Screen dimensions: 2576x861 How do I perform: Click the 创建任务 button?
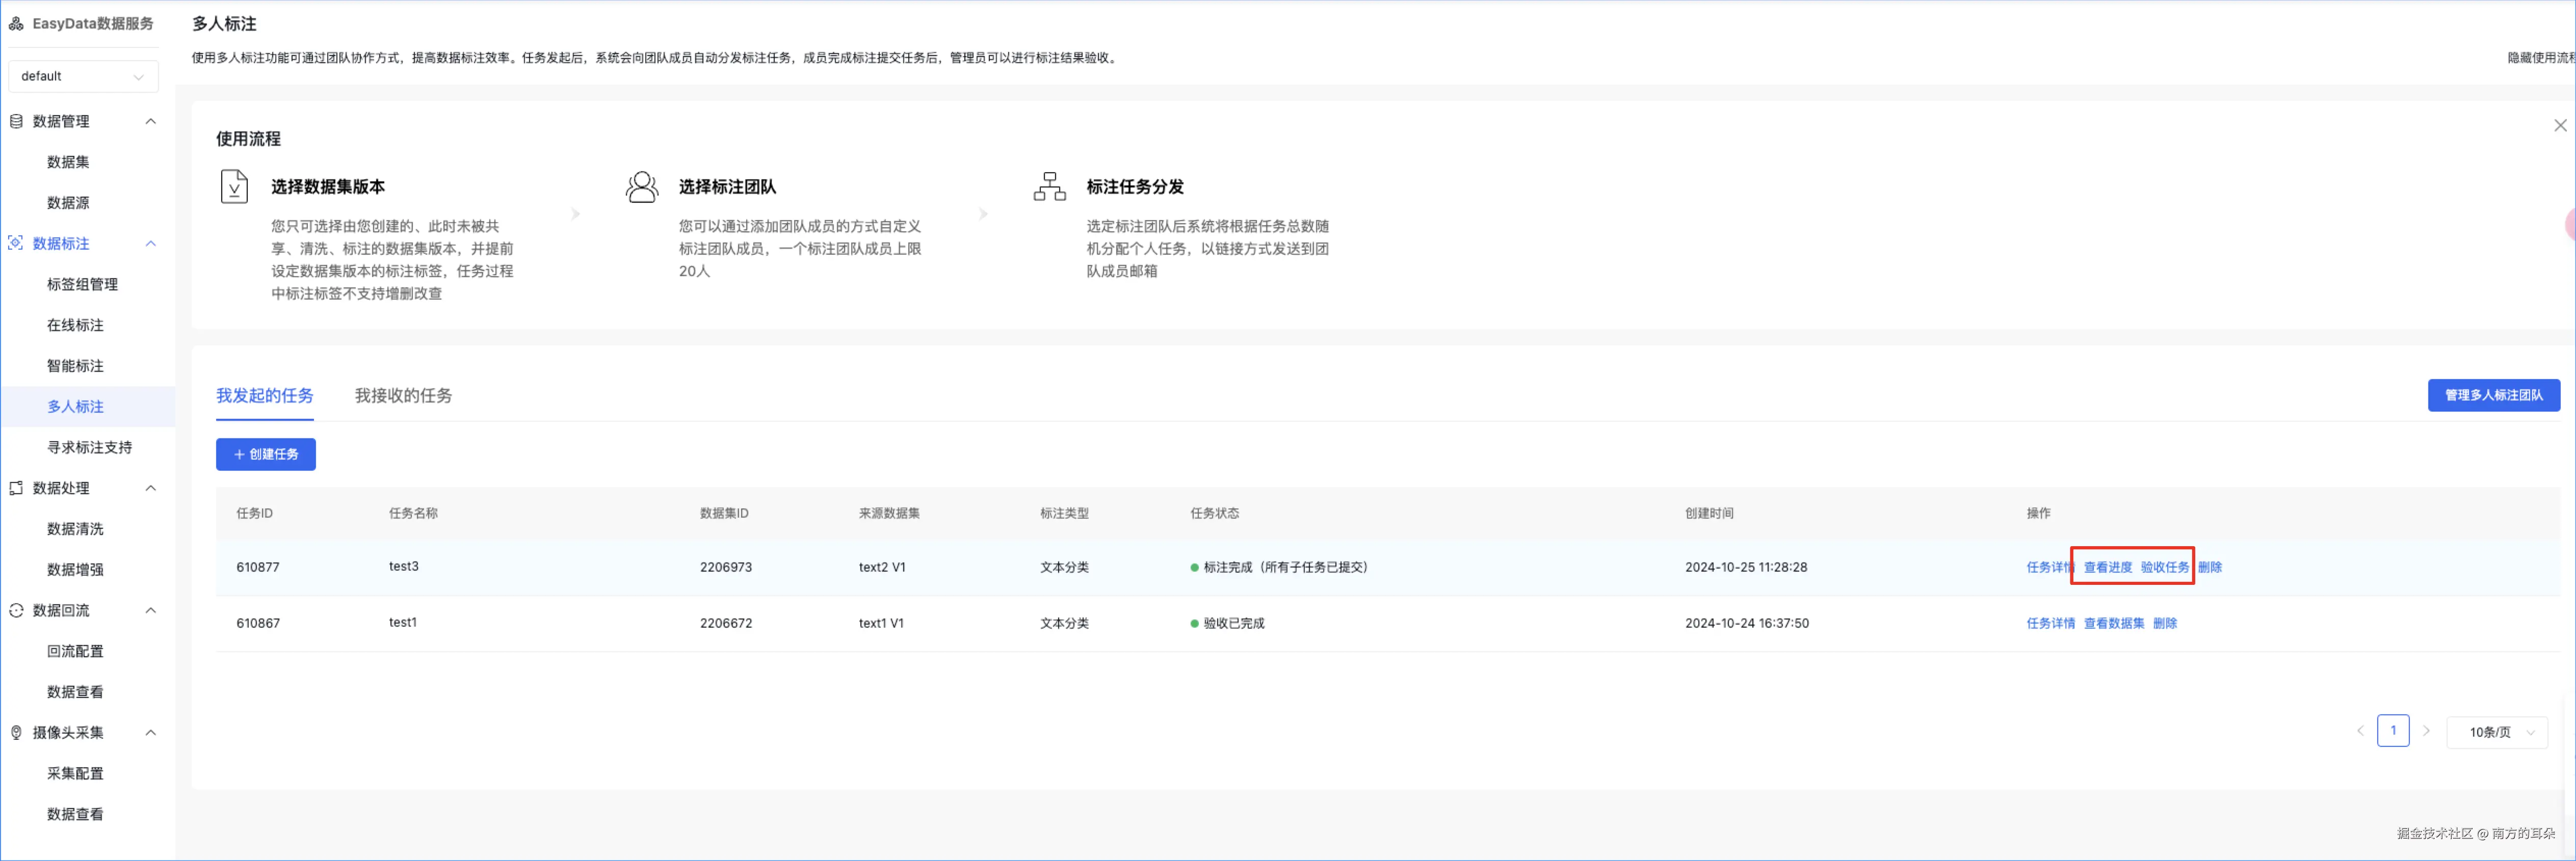266,455
